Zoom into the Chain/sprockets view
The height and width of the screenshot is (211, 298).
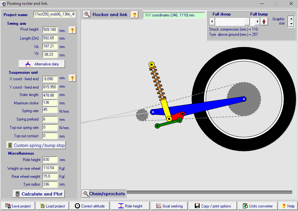tap(86, 194)
